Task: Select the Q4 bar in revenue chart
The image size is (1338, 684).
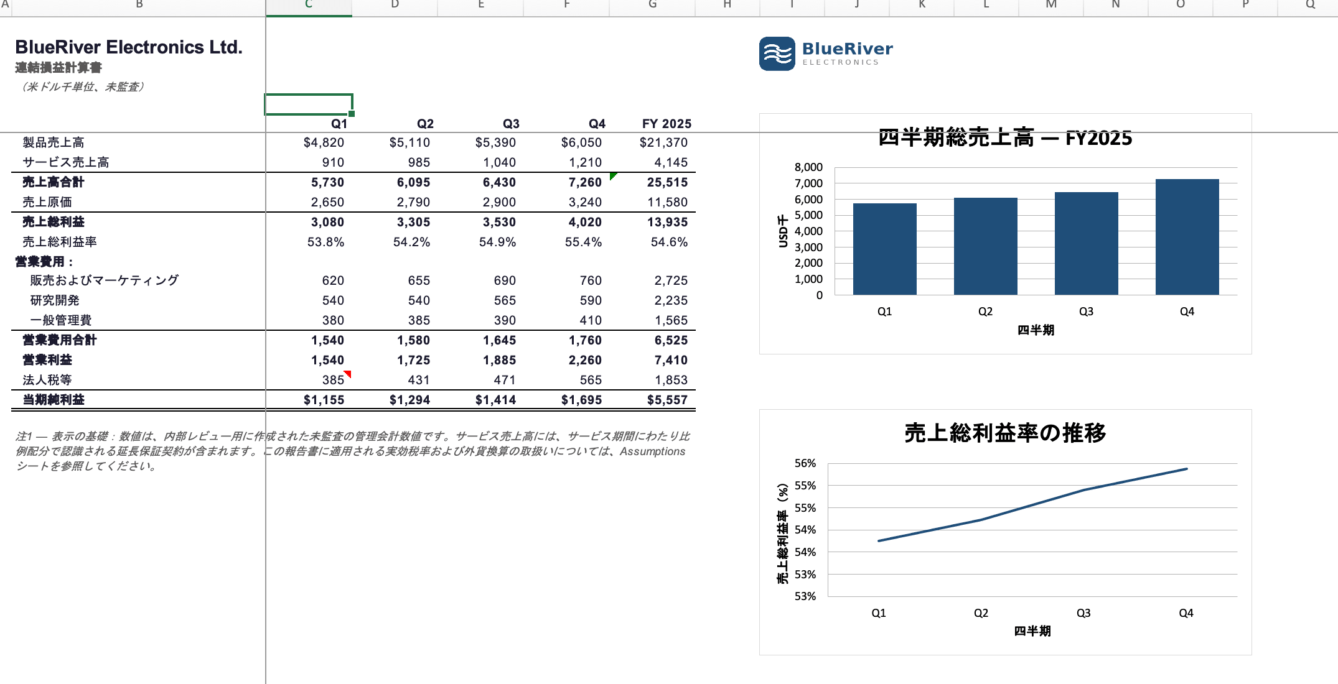Action: (x=1187, y=237)
